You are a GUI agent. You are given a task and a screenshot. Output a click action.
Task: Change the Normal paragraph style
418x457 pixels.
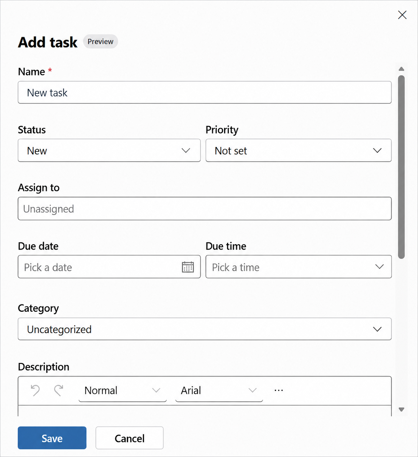pos(123,391)
